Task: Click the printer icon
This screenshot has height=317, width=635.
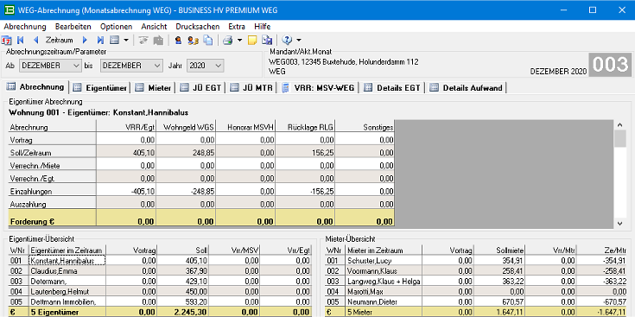Action: 228,40
